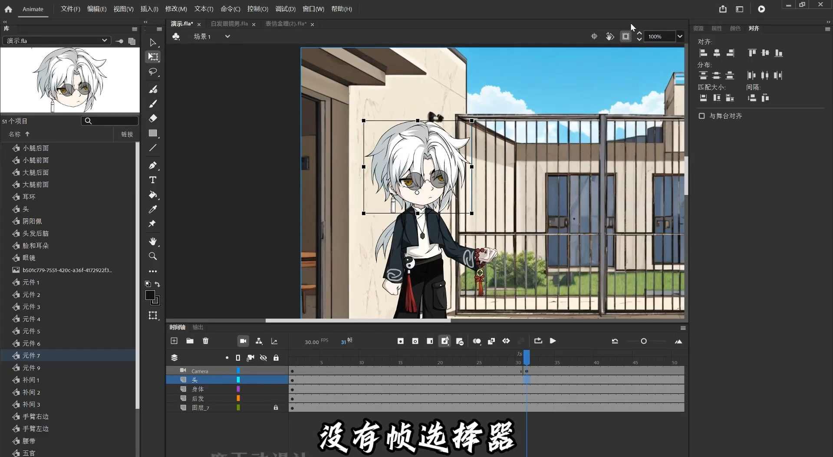Unlock the 图层_7 layer lock

pos(276,408)
